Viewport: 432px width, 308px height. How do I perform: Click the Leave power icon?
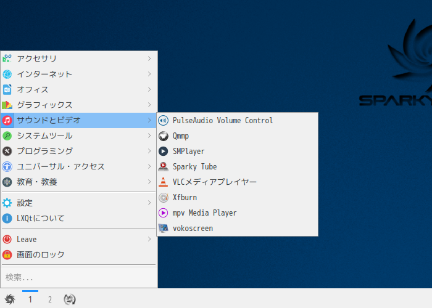[7, 239]
